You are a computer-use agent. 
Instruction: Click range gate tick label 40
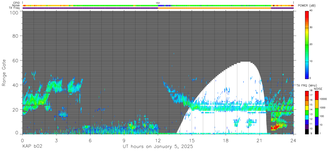click(x=15, y=85)
